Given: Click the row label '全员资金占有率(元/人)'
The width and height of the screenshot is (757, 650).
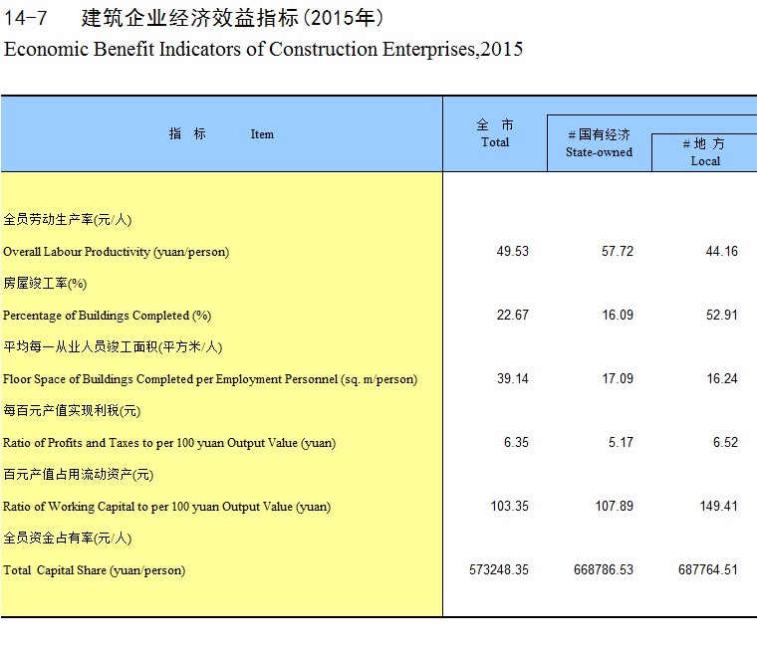Looking at the screenshot, I should (x=67, y=539).
